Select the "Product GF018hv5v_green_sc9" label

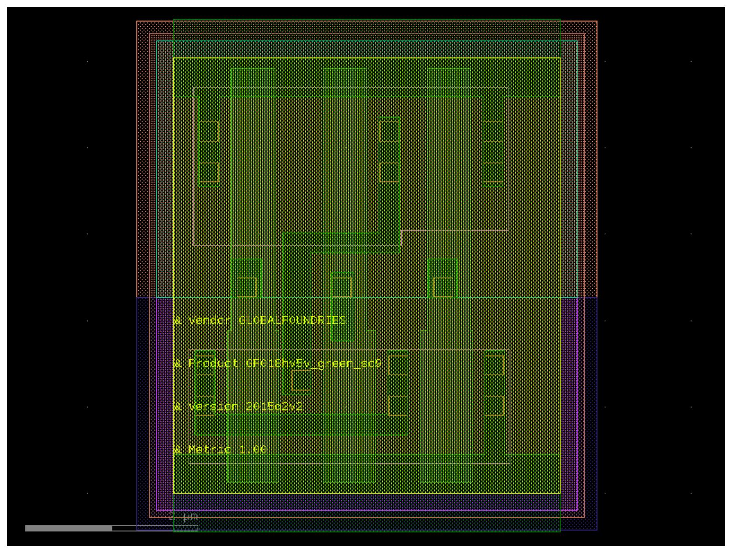[x=285, y=363]
